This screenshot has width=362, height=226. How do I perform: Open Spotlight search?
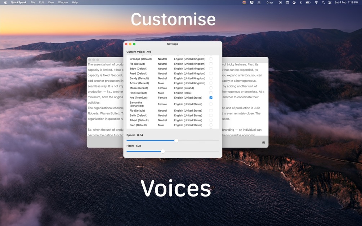(x=323, y=2)
